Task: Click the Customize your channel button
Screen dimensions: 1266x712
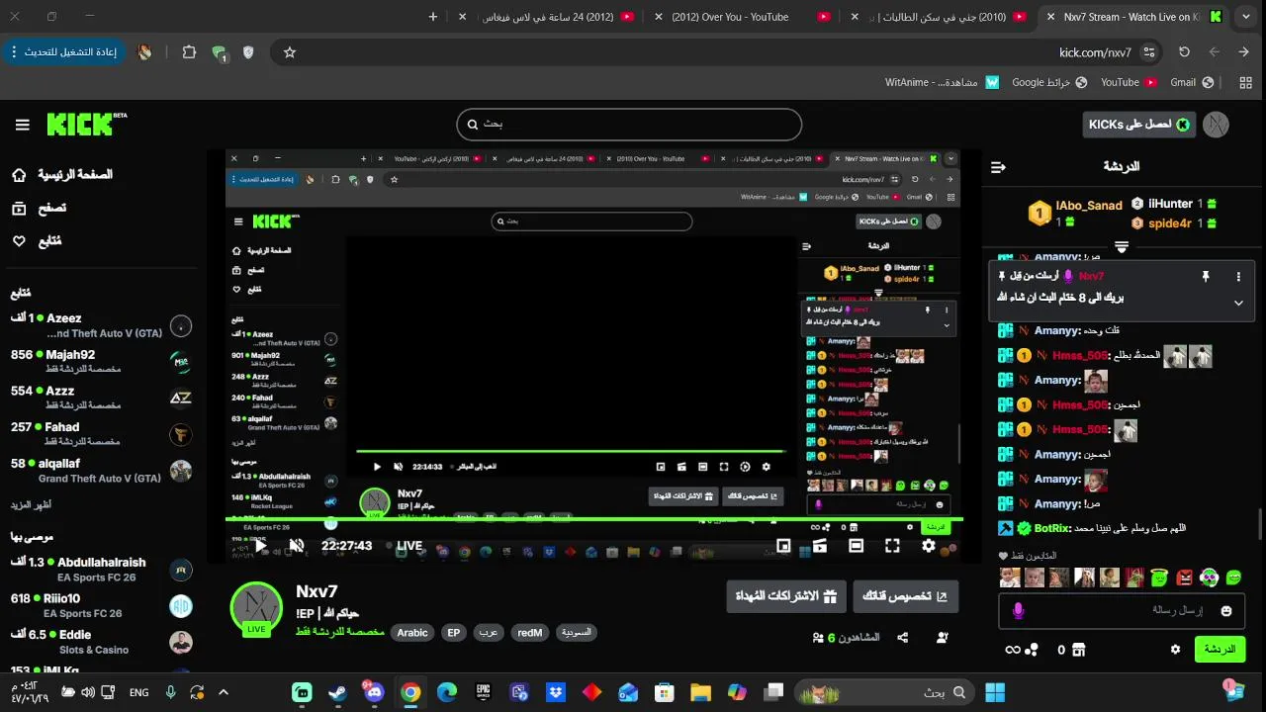Action: (x=906, y=596)
